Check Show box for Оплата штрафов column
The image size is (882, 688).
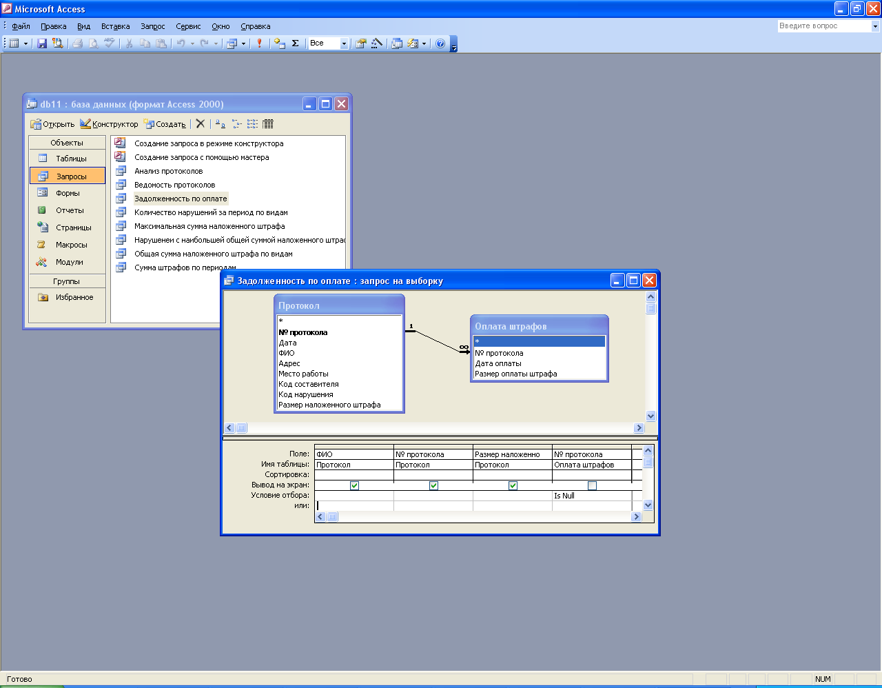(592, 485)
